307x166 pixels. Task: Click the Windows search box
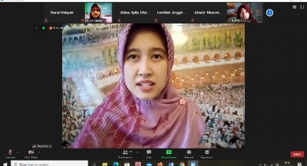point(49,164)
